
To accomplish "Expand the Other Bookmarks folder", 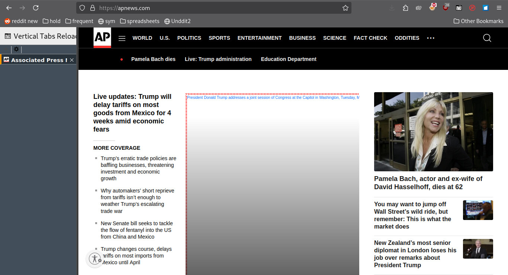I will [479, 21].
